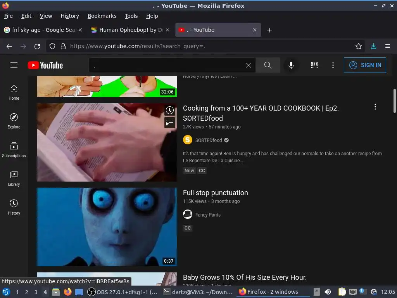This screenshot has height=298, width=397.
Task: Click the blue-eyed face video thumbnail
Action: (x=107, y=227)
